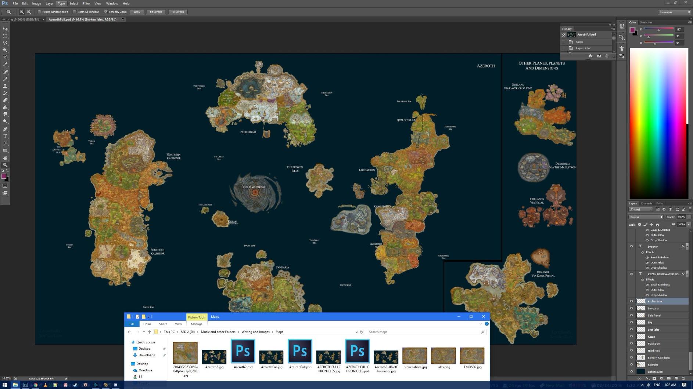Select the Clone Stamp tool

coord(5,86)
